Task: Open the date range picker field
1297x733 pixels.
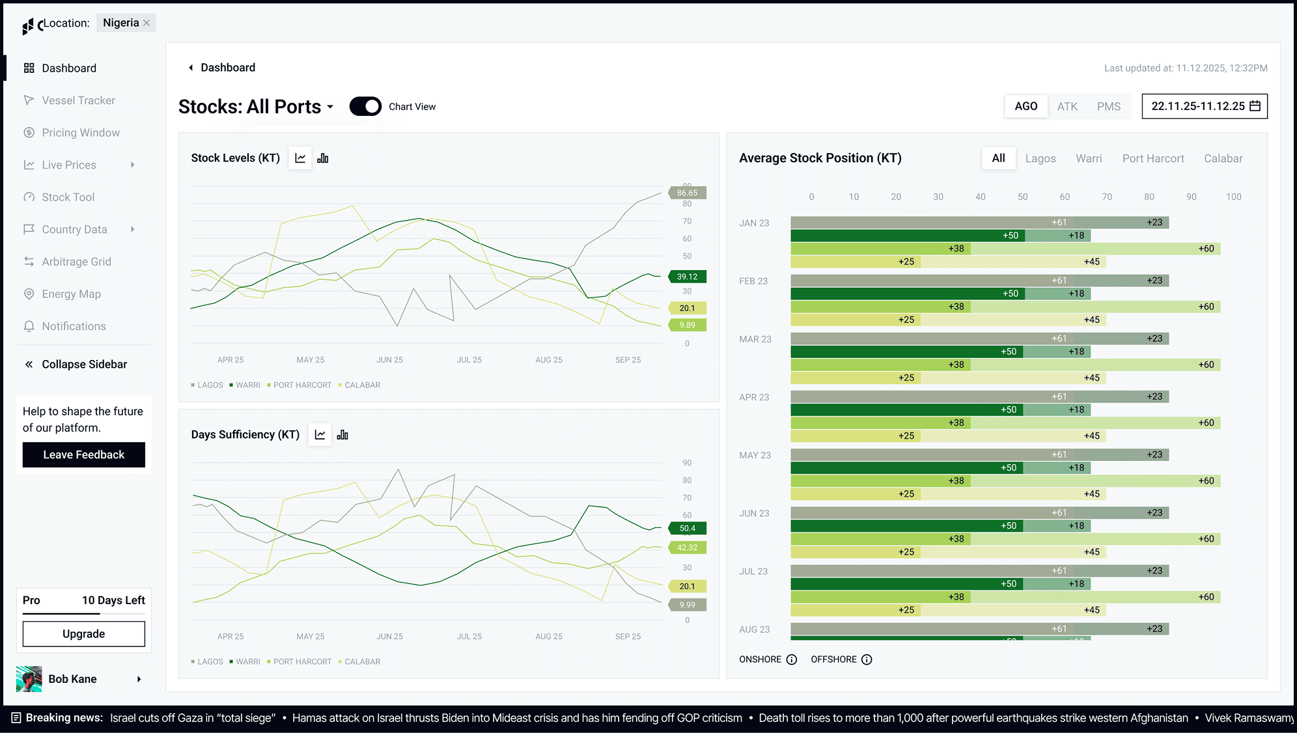Action: pos(1205,106)
